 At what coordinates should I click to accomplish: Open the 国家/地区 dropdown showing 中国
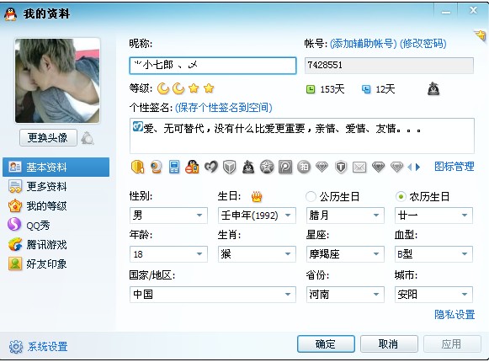pyautogui.click(x=213, y=295)
